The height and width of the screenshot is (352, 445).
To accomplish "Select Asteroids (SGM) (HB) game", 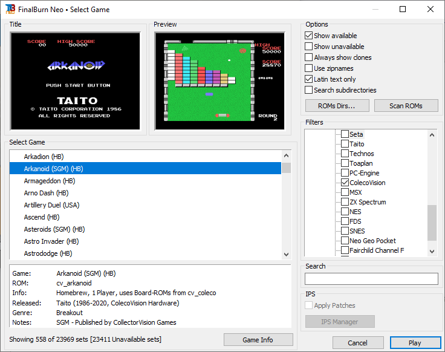I will click(146, 229).
